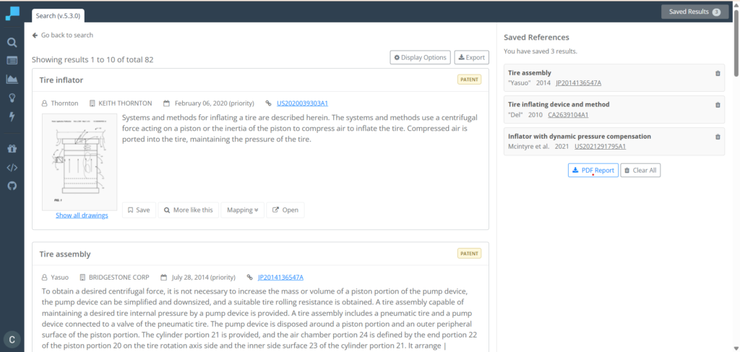740x352 pixels.
Task: Save the Tire inflator result
Action: coord(139,210)
